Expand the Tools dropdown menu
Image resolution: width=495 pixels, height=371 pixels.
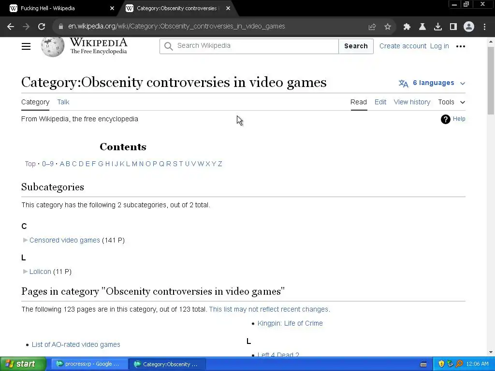point(451,102)
